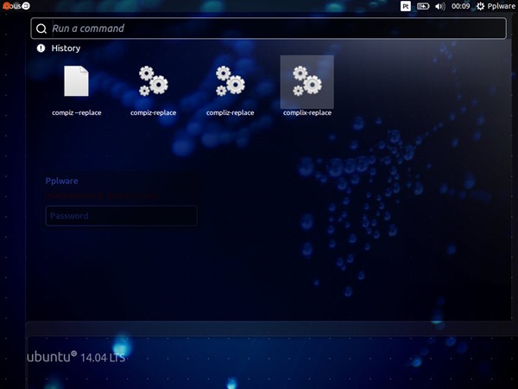The width and height of the screenshot is (518, 389).
Task: Open the compiz --replace history file icon
Action: coord(76,81)
